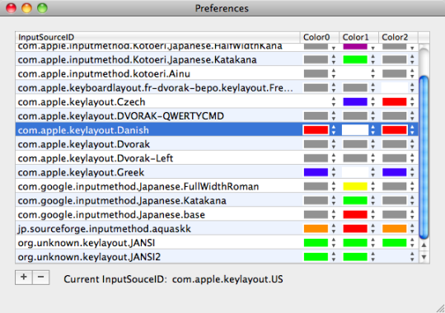The width and height of the screenshot is (445, 313).
Task: Zoom Preferences with the green button
Action: pos(42,8)
